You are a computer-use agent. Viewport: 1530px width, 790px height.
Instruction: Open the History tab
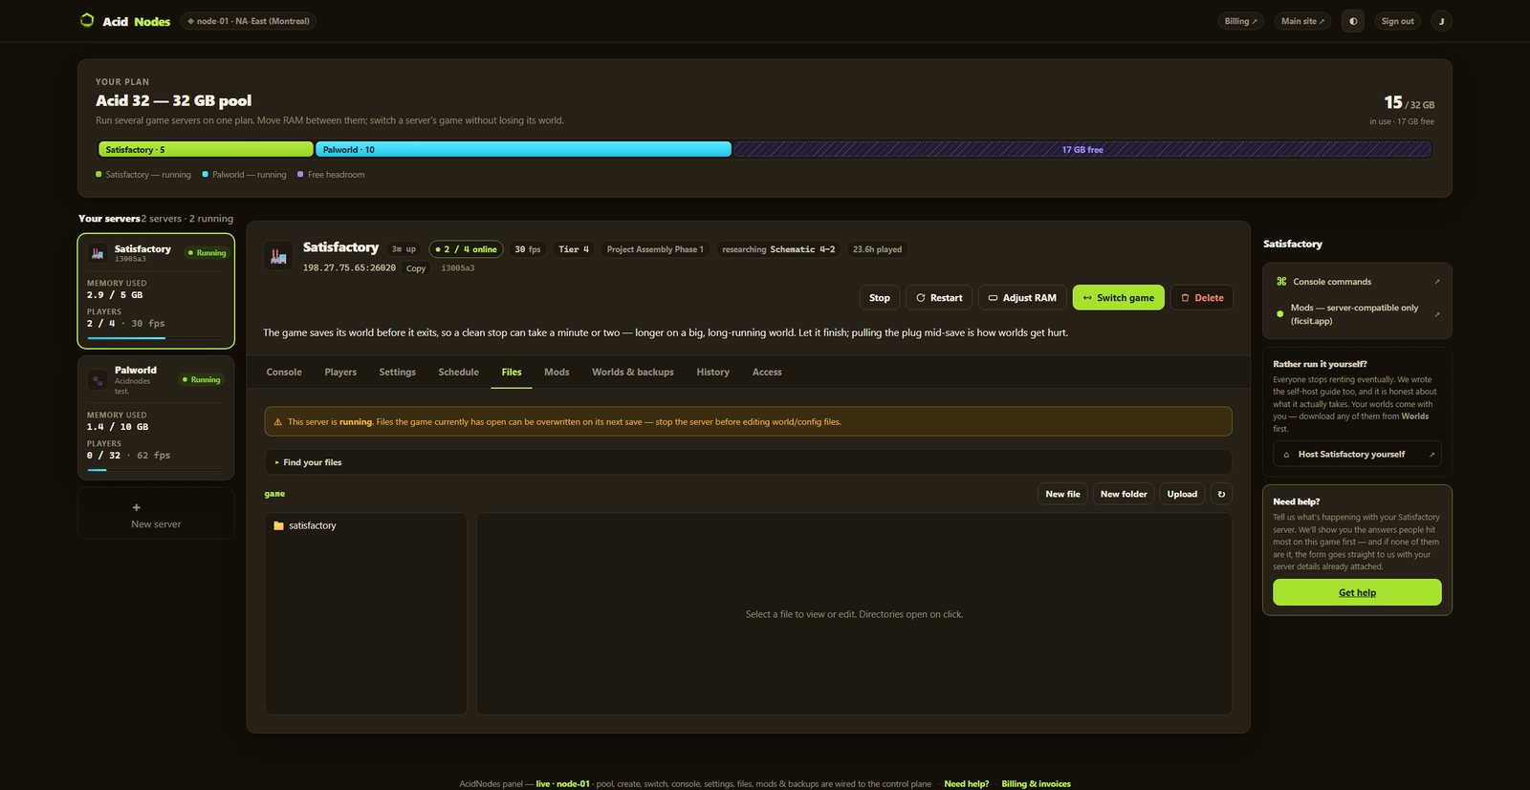[x=713, y=373]
